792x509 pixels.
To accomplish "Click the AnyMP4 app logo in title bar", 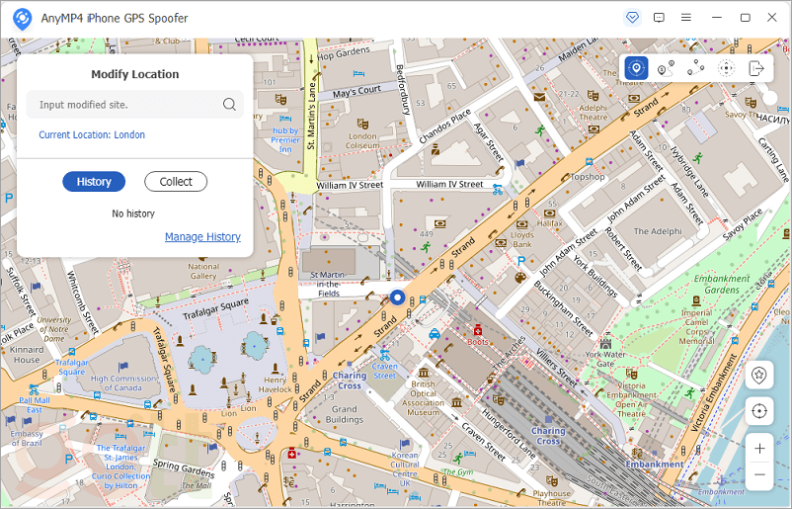I will pyautogui.click(x=19, y=18).
